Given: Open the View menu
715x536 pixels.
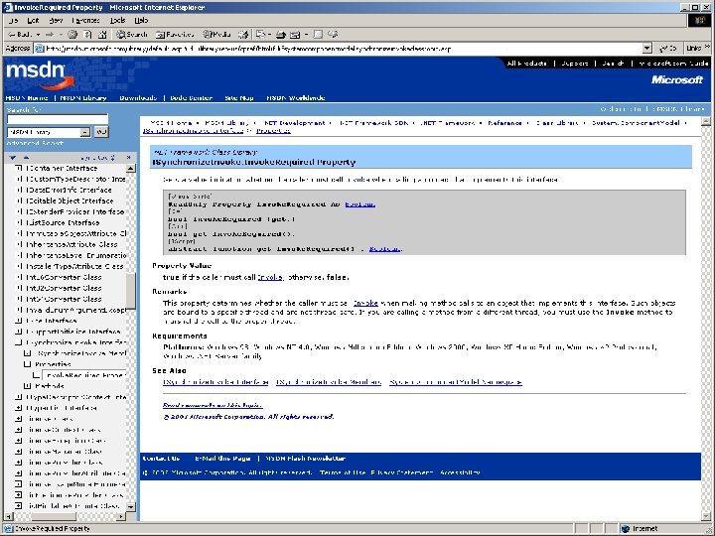Looking at the screenshot, I should [x=56, y=21].
